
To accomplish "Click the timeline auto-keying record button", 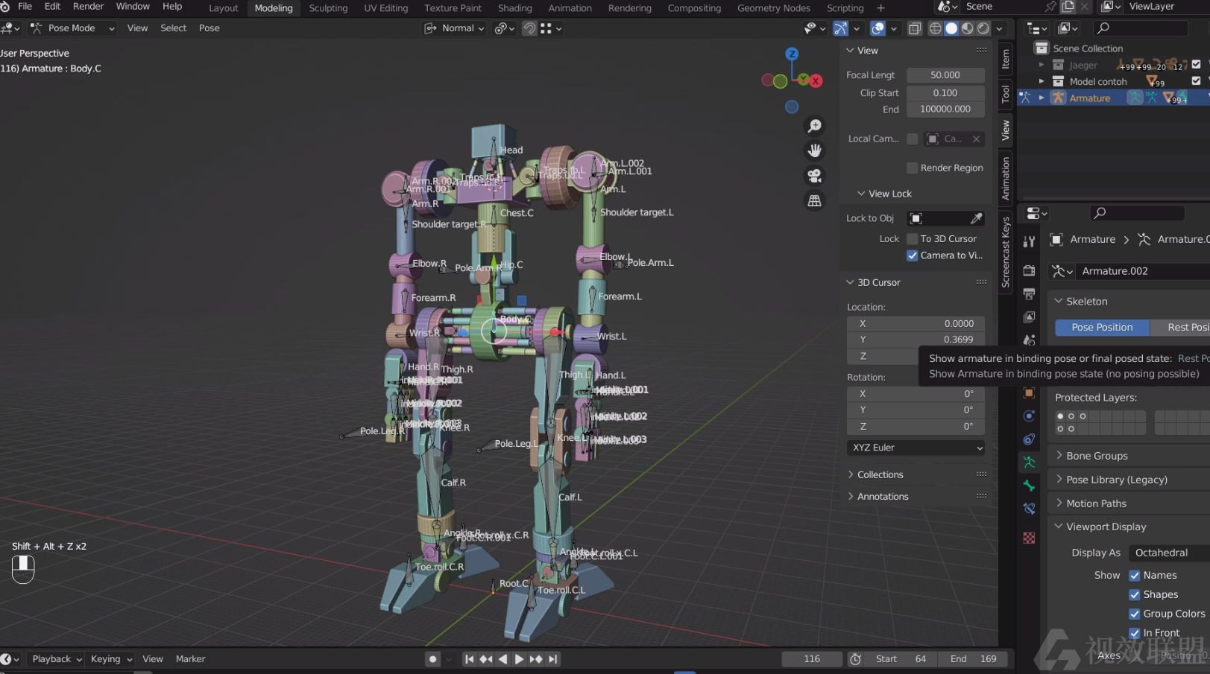I will click(432, 659).
